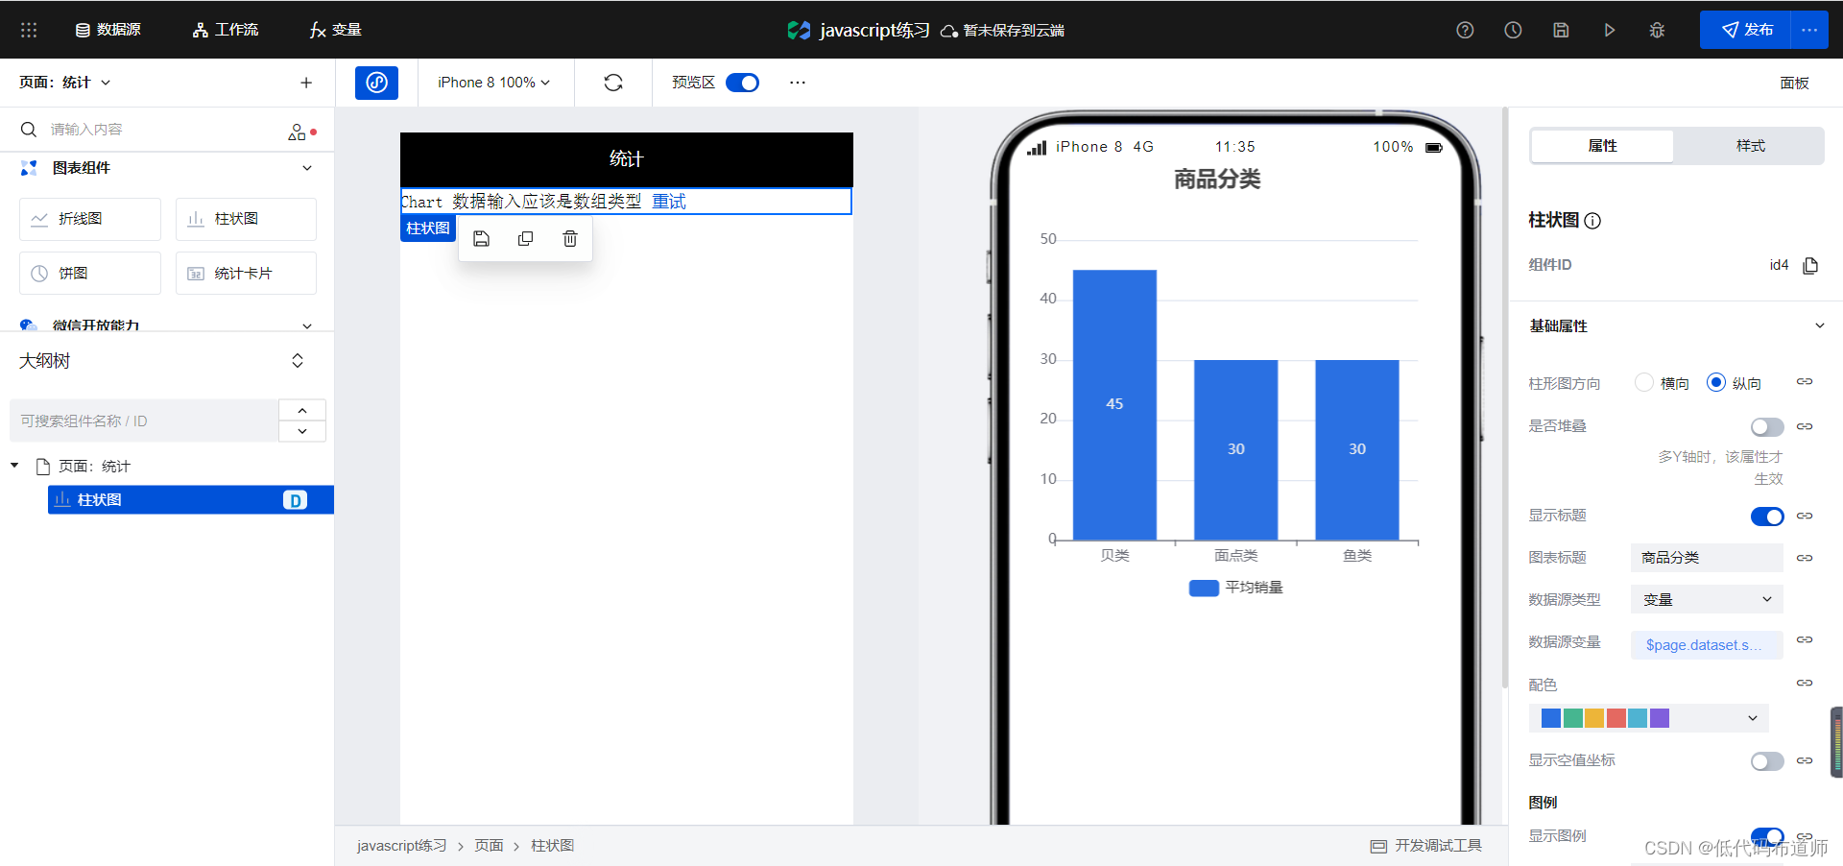Collapse the 图表组件 chart components section

click(x=307, y=168)
